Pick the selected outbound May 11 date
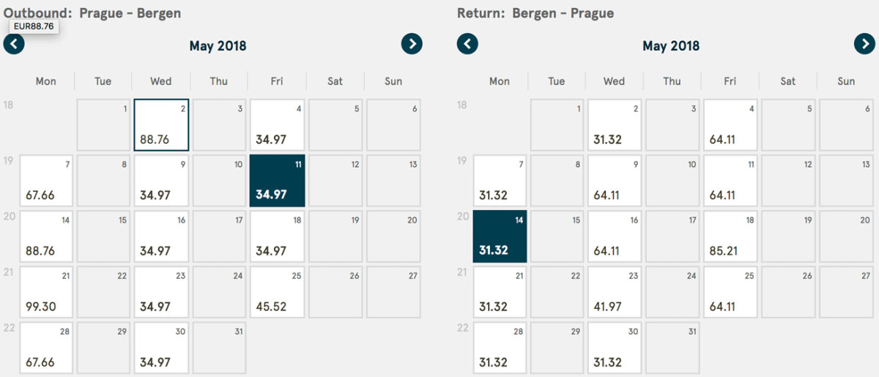Screen dimensions: 879x377 [x=277, y=180]
